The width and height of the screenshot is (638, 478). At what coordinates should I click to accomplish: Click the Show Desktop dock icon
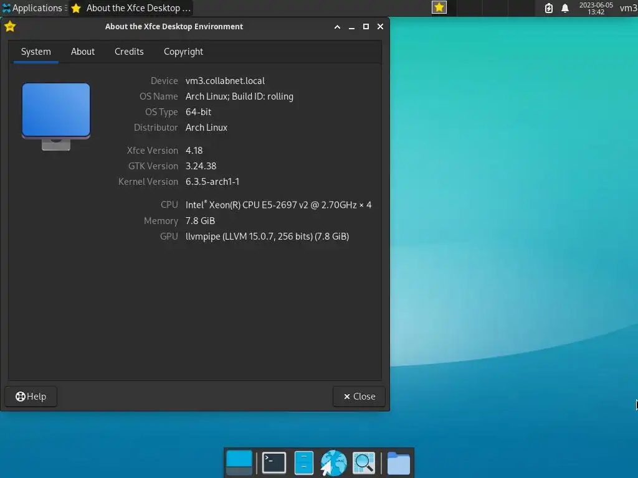[239, 462]
